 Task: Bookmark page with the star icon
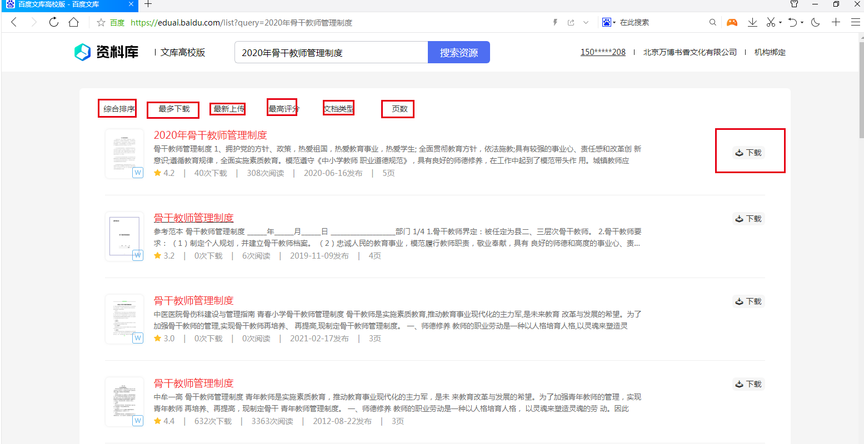(x=101, y=23)
